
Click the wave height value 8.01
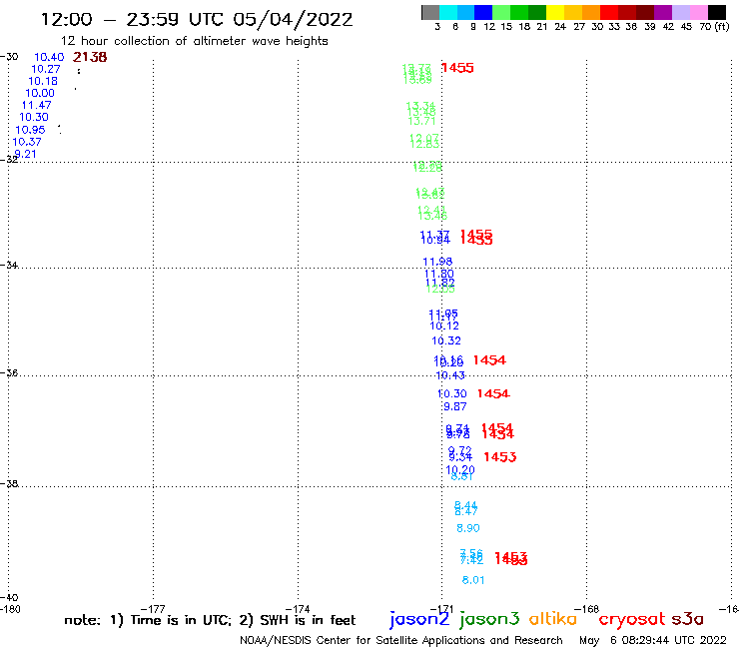(x=473, y=580)
